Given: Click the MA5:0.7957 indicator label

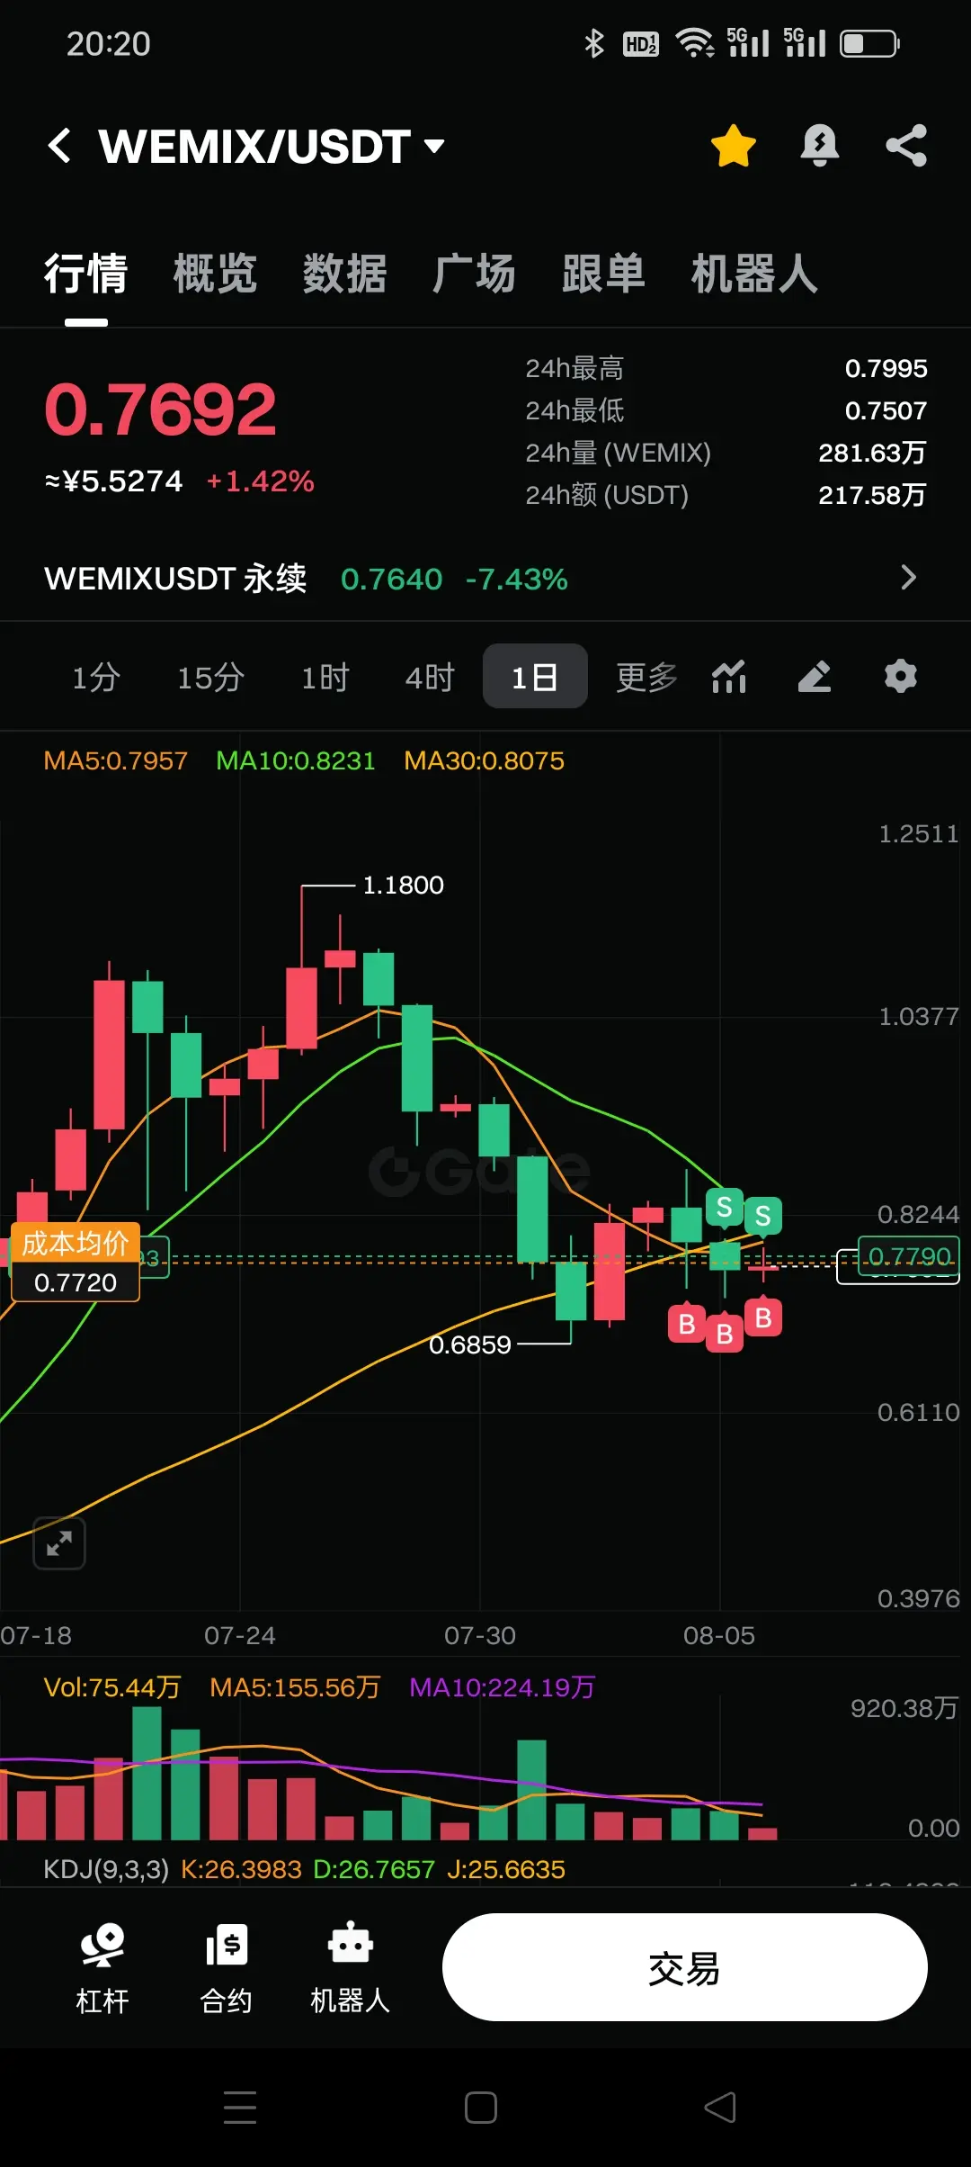Looking at the screenshot, I should (x=116, y=761).
